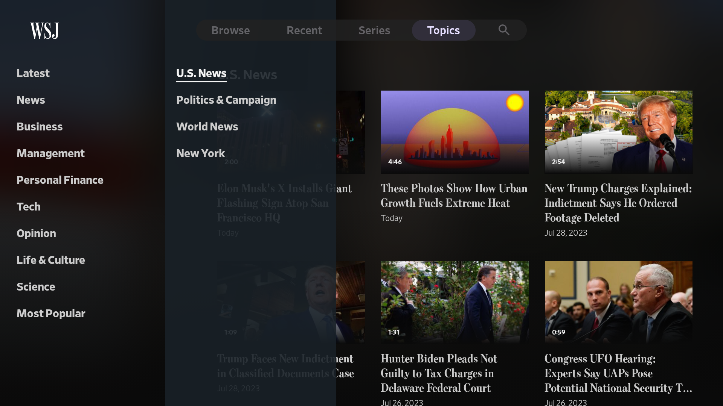Select the Topics tab
Screen dimensions: 723x406
[x=443, y=30]
